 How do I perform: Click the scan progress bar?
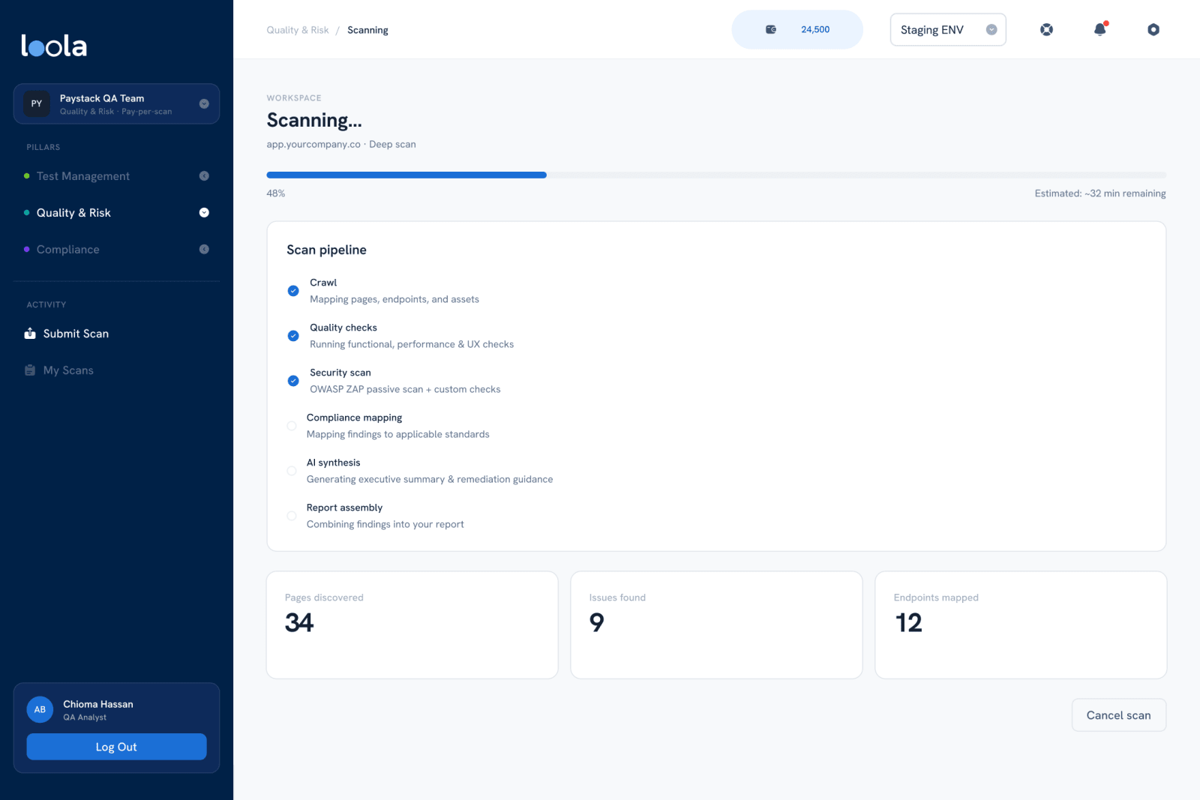[716, 175]
